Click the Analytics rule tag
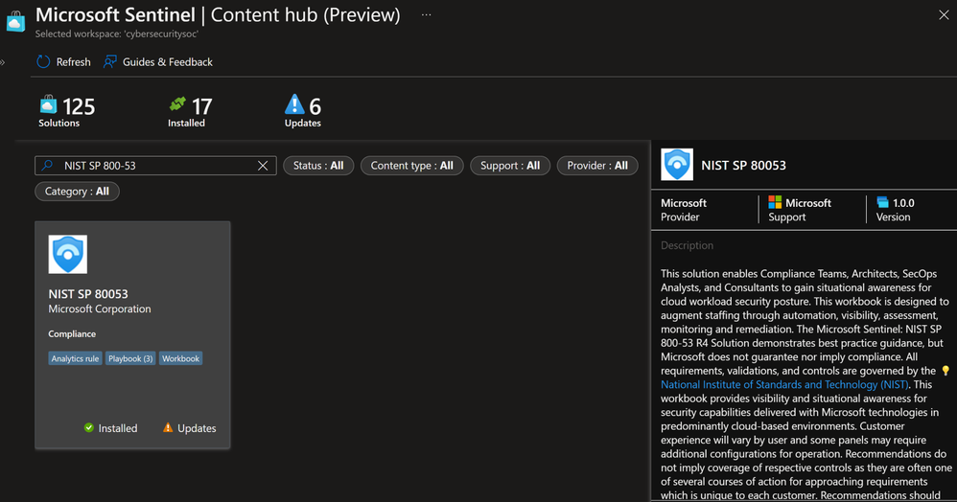The height and width of the screenshot is (502, 957). 75,358
